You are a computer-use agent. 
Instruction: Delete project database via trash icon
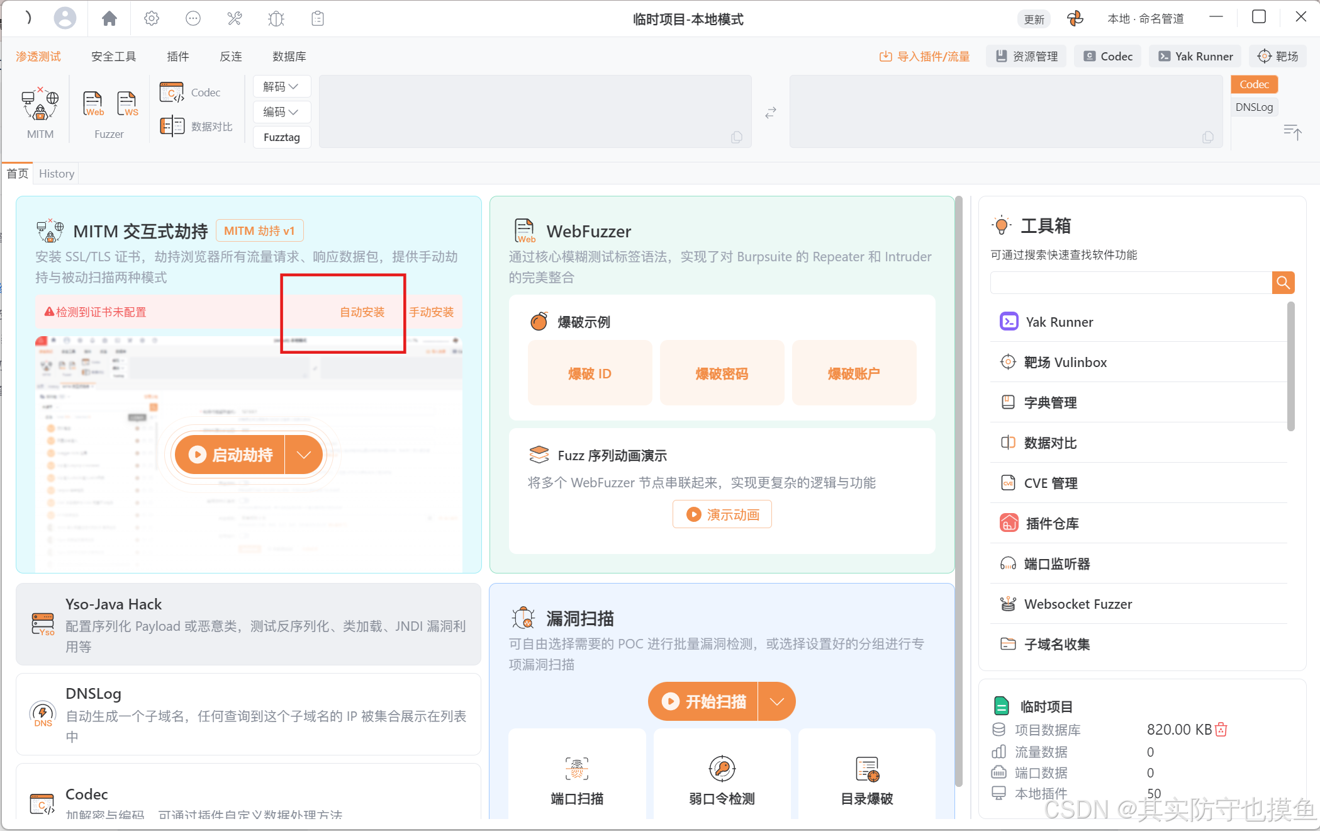click(x=1221, y=730)
